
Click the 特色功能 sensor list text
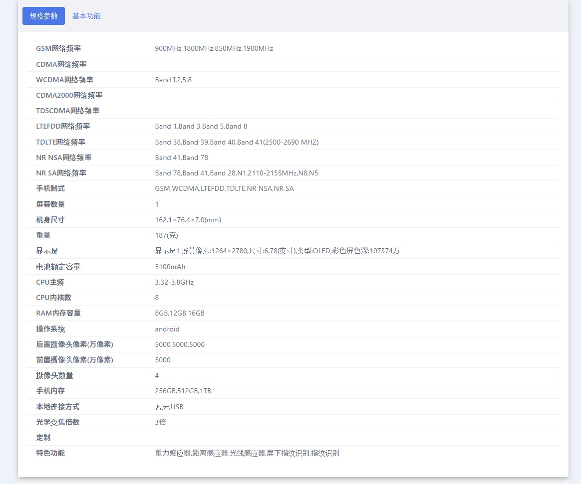(247, 453)
